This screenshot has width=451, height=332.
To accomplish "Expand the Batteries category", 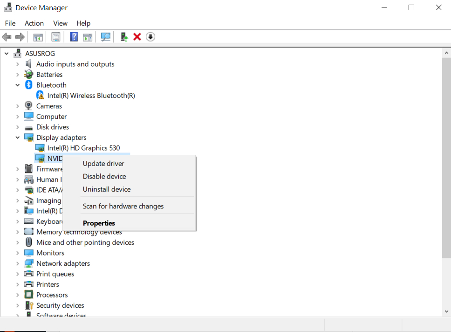I will click(x=18, y=75).
